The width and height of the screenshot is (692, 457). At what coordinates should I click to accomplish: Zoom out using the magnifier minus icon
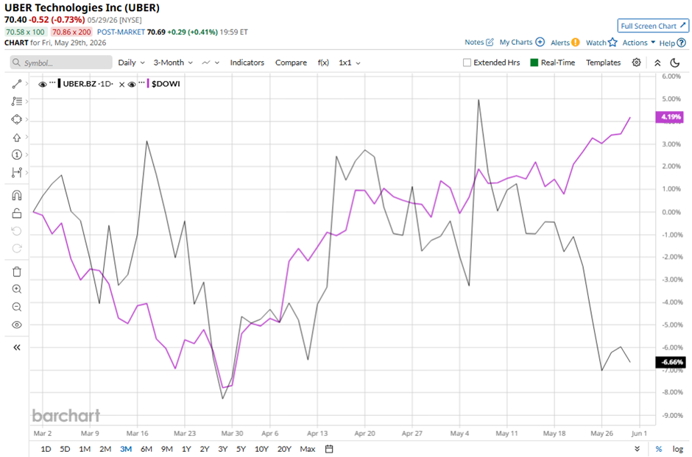(17, 307)
